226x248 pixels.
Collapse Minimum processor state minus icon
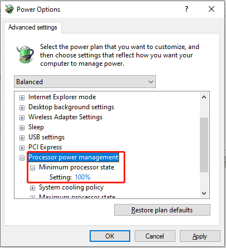pos(32,168)
